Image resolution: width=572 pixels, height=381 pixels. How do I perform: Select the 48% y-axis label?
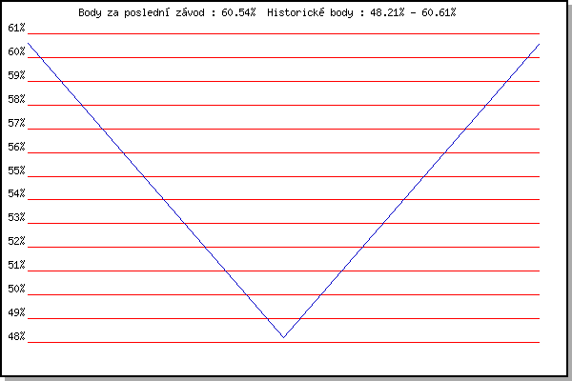(16, 336)
